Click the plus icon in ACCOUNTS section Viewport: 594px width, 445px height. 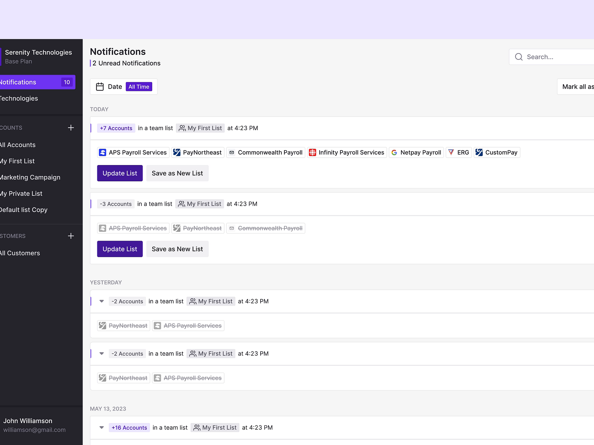[x=71, y=128]
